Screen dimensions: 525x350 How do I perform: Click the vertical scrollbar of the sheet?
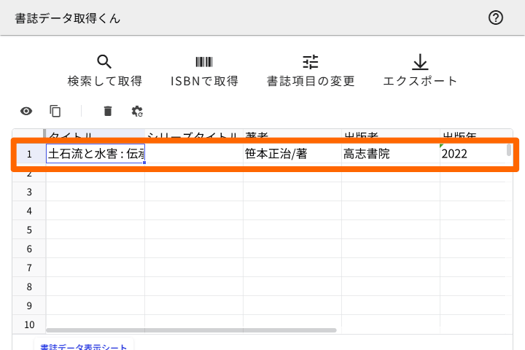click(509, 150)
